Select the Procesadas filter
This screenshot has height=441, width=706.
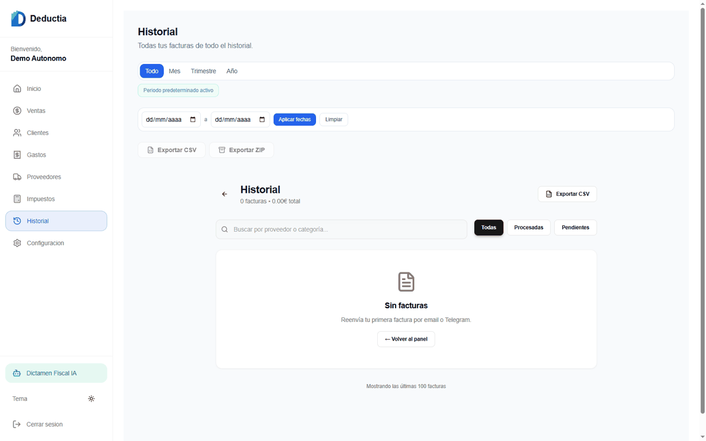pyautogui.click(x=528, y=227)
